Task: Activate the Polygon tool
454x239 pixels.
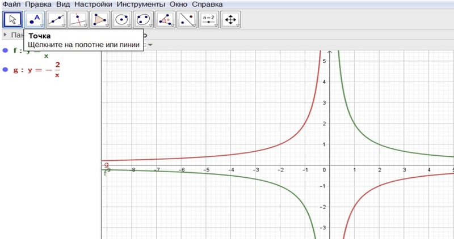Action: (x=99, y=20)
